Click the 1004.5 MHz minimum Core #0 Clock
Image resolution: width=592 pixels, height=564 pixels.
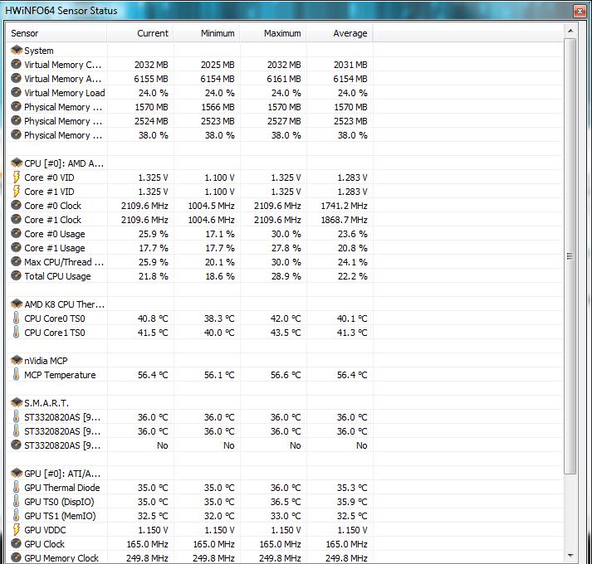click(212, 206)
